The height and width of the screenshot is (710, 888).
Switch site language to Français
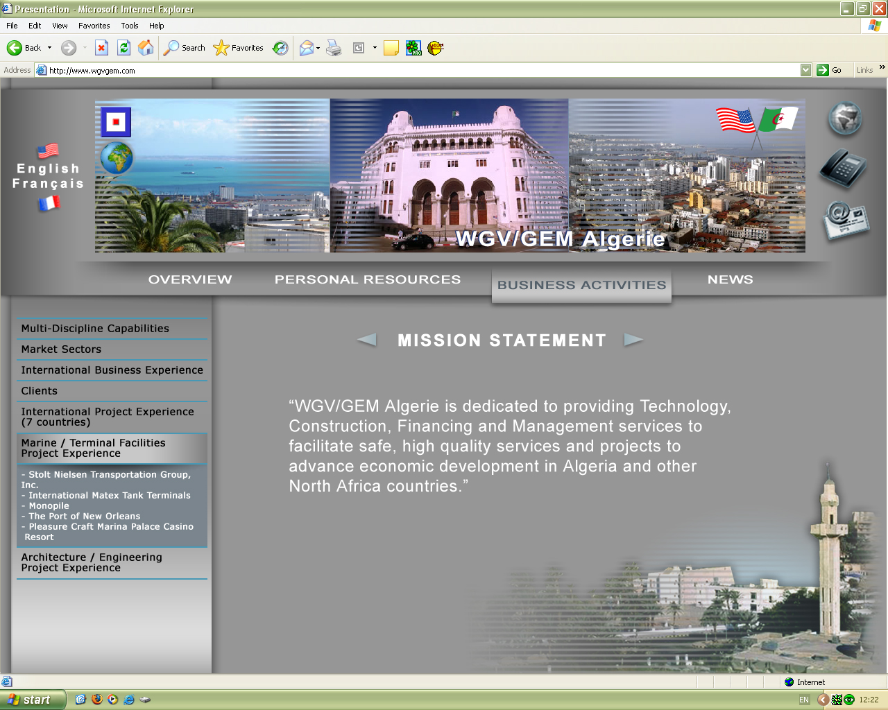click(48, 184)
